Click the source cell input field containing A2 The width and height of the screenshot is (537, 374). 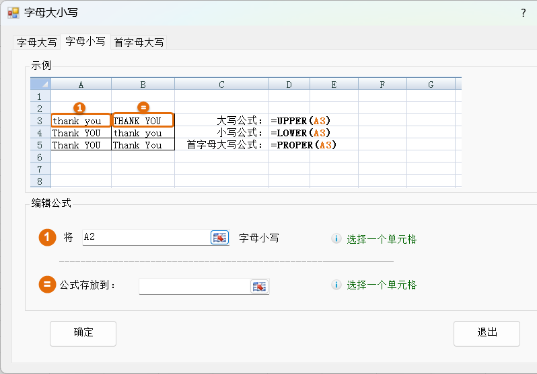click(145, 238)
